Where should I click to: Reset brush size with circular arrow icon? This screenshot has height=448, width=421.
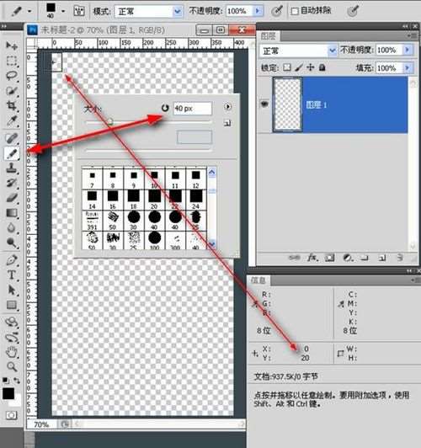[165, 108]
